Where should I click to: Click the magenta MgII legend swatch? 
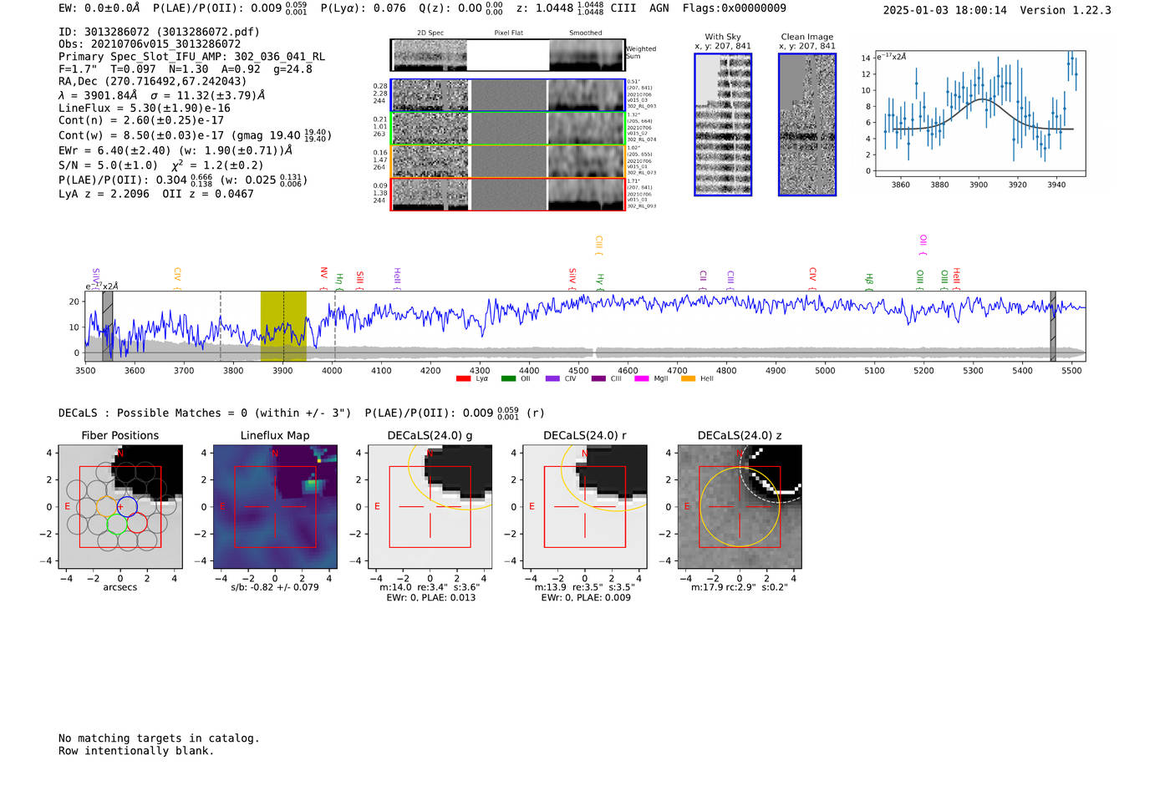click(x=642, y=379)
